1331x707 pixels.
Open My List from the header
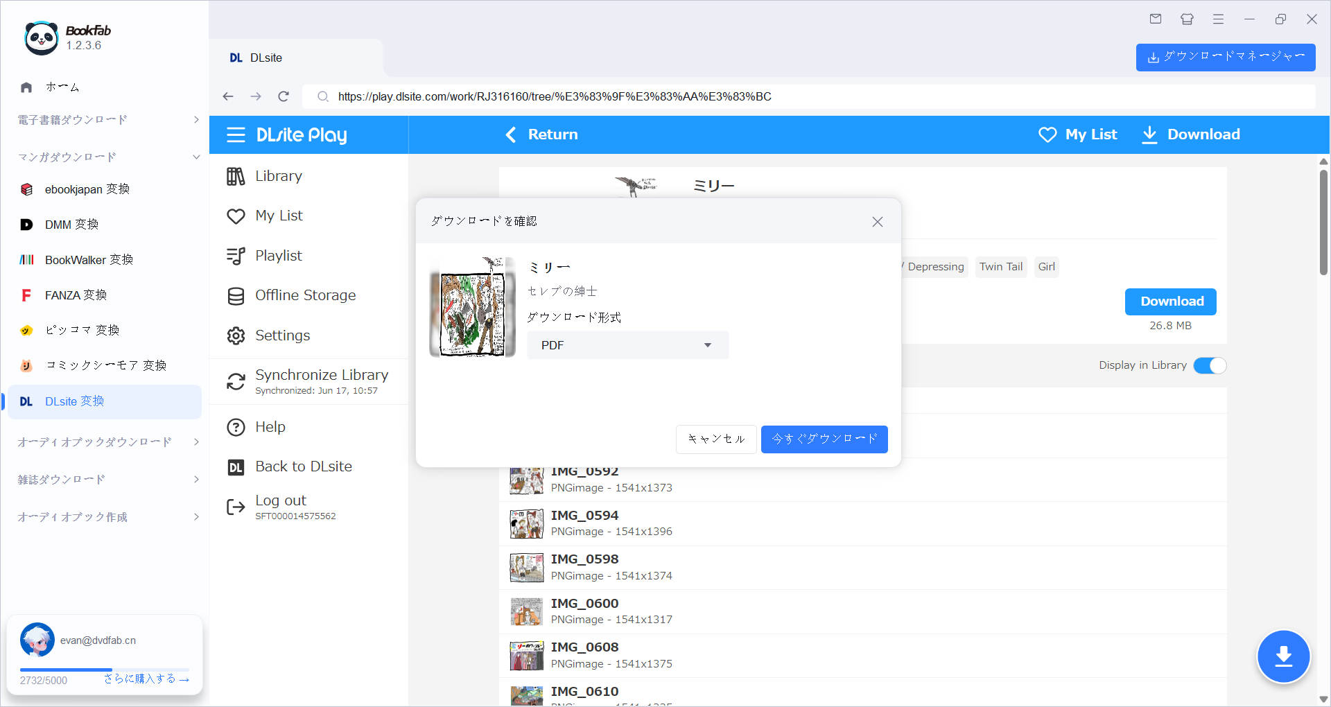point(1078,134)
